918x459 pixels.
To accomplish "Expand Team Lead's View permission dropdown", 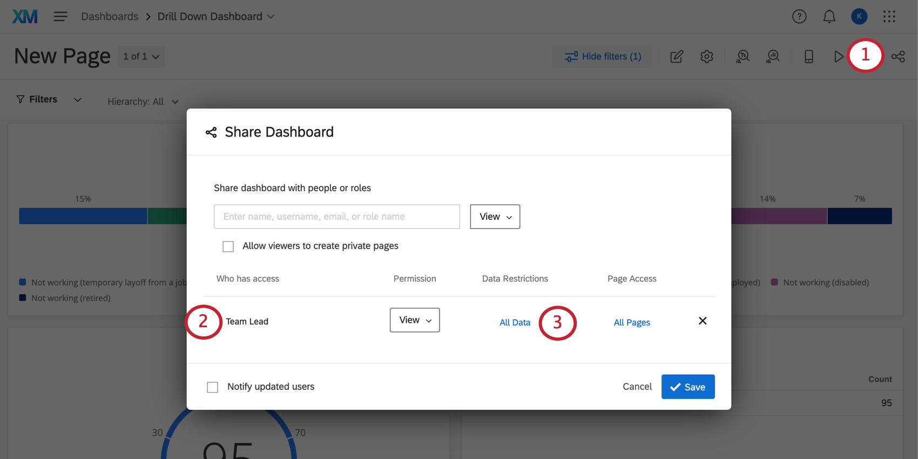I will (415, 320).
